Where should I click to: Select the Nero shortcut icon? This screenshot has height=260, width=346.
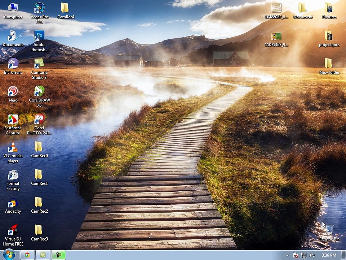[x=13, y=94]
